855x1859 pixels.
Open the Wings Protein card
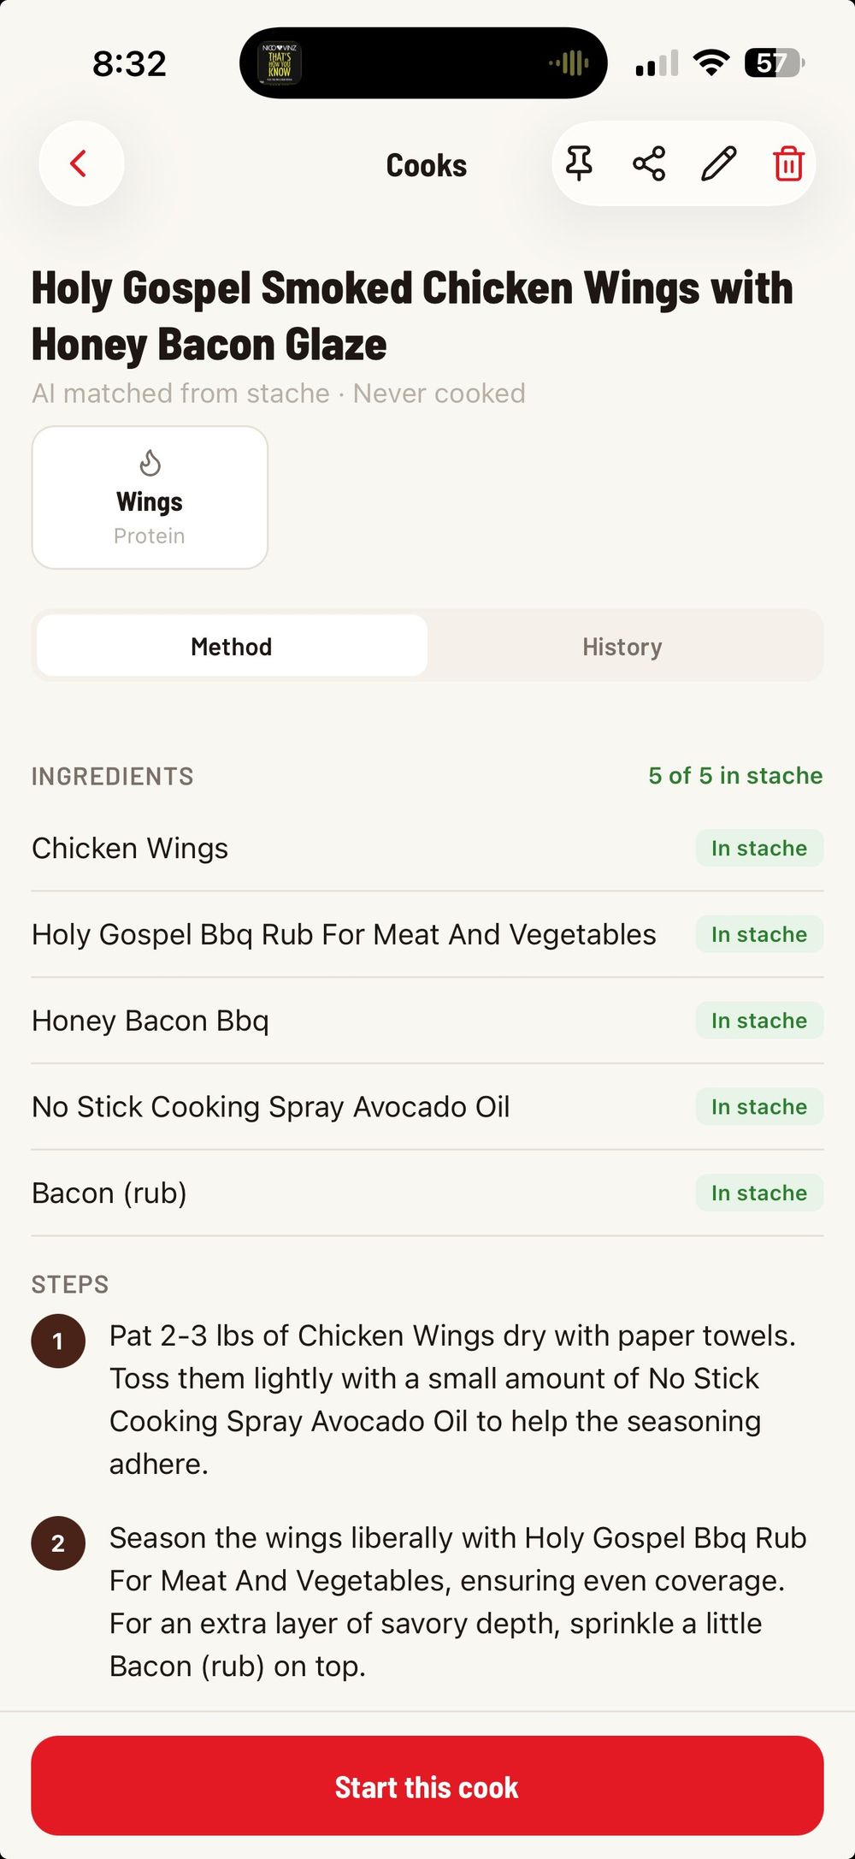(x=150, y=498)
